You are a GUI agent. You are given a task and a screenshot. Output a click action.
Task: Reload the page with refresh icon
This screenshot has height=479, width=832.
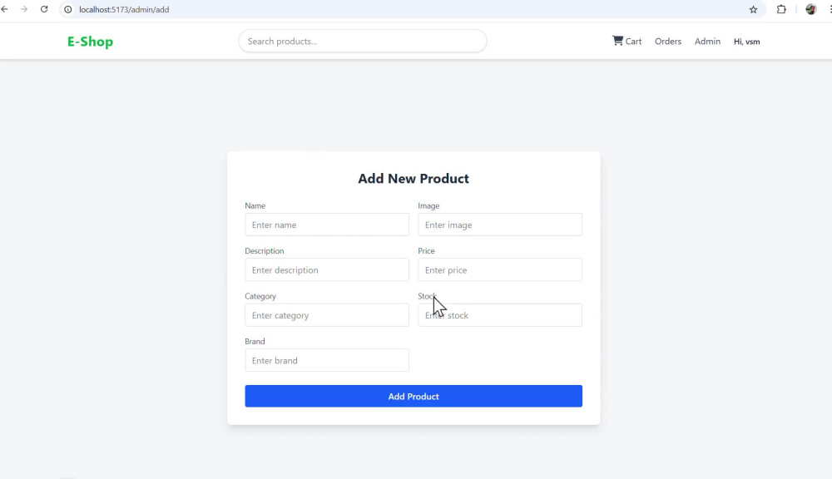(x=44, y=9)
